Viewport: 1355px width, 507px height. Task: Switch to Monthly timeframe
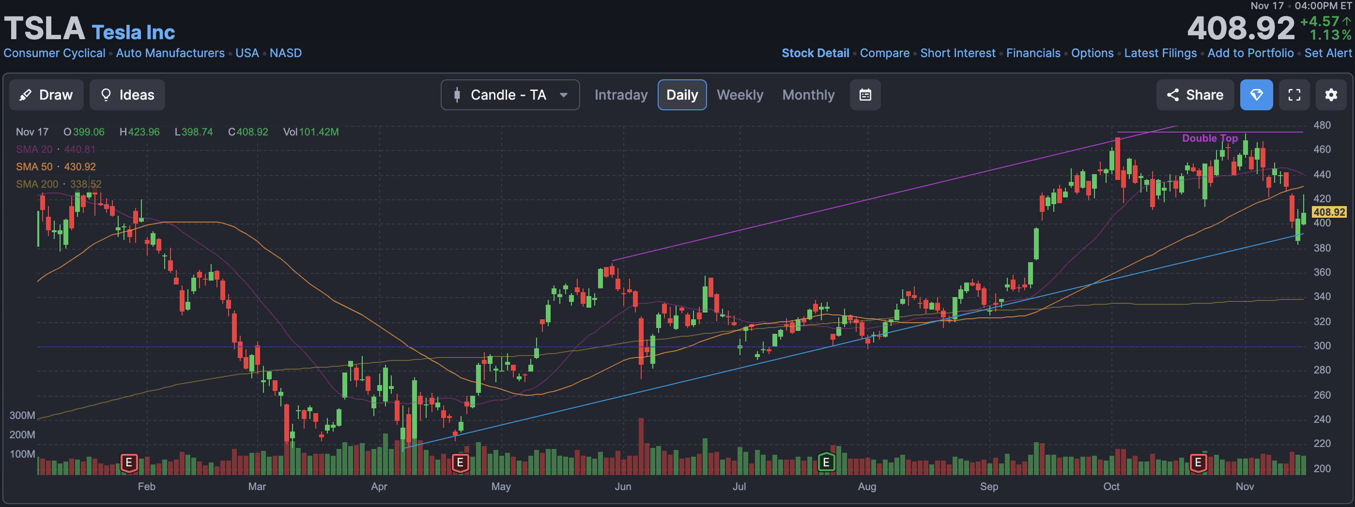808,95
